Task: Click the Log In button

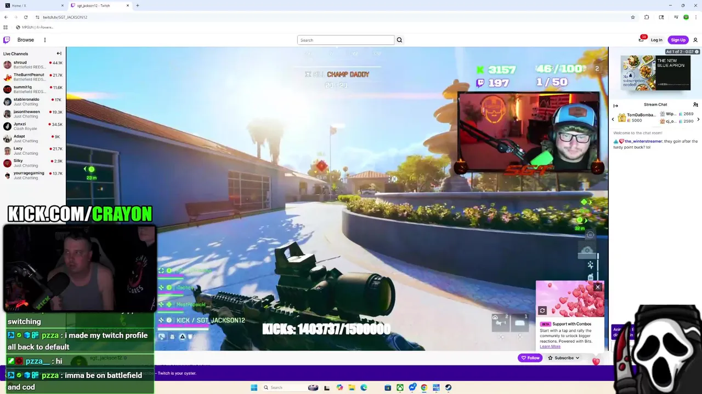Action: [656, 40]
